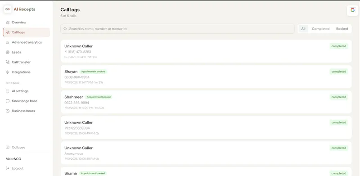This screenshot has height=176, width=360.
Task: Open Advanced analytics from sidebar
Action: pos(26,42)
